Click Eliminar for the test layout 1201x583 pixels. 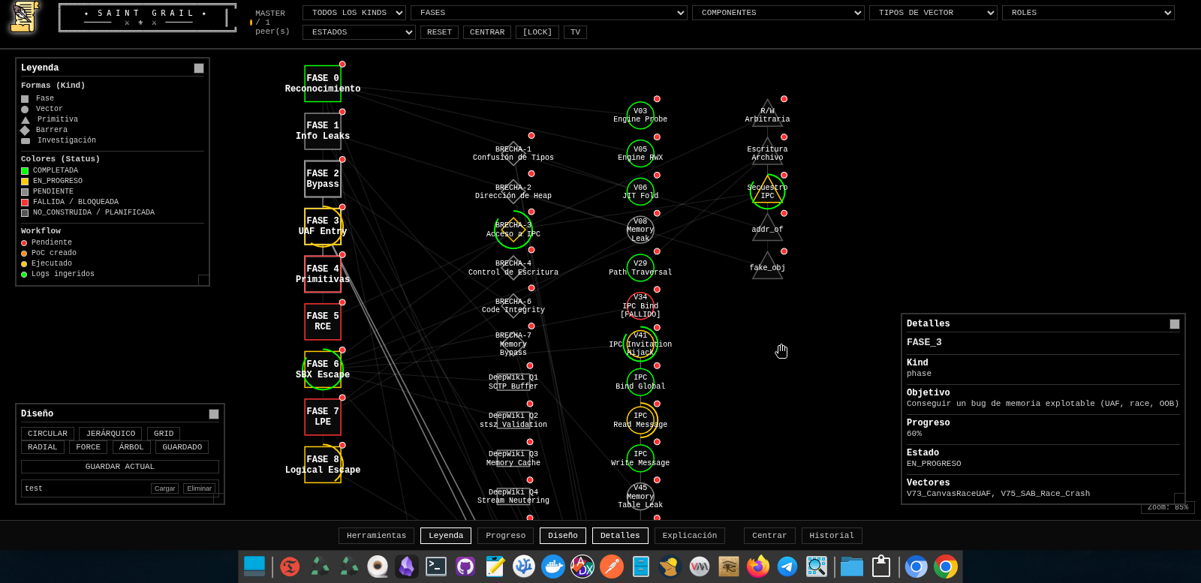point(199,488)
